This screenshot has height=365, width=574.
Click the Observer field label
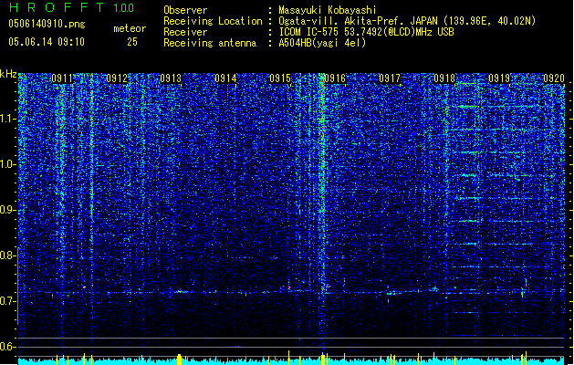(185, 10)
